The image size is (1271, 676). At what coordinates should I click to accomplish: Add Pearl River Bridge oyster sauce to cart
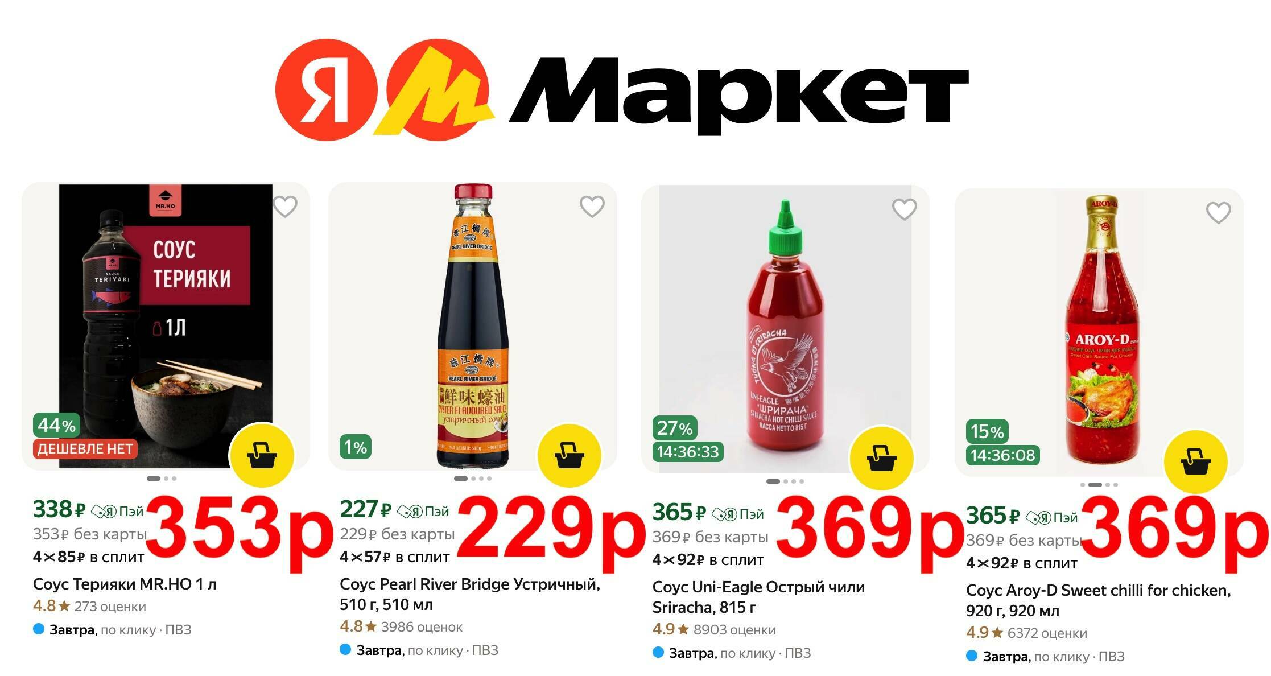coord(569,455)
